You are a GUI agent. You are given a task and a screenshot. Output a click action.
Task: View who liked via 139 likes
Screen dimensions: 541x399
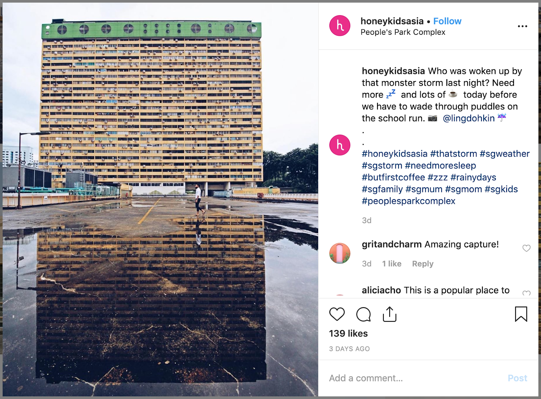point(348,334)
